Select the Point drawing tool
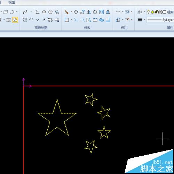 coord(31,12)
